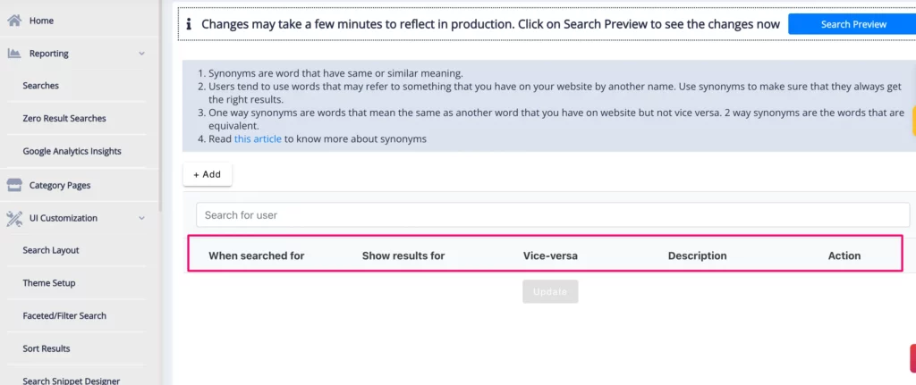Focus the "Search for user" input field

tap(552, 215)
